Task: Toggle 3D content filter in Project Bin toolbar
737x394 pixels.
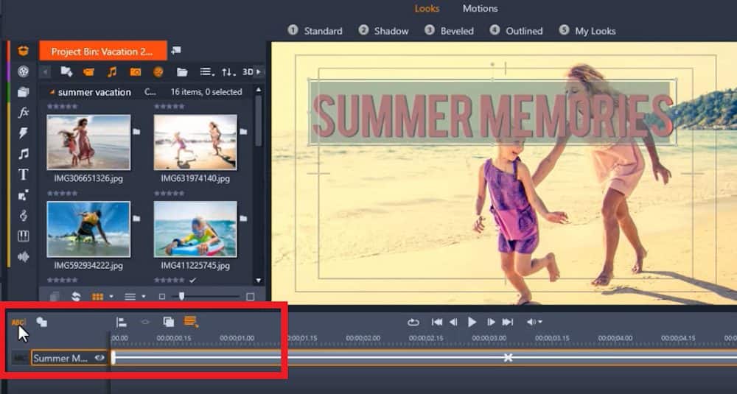Action: point(248,72)
